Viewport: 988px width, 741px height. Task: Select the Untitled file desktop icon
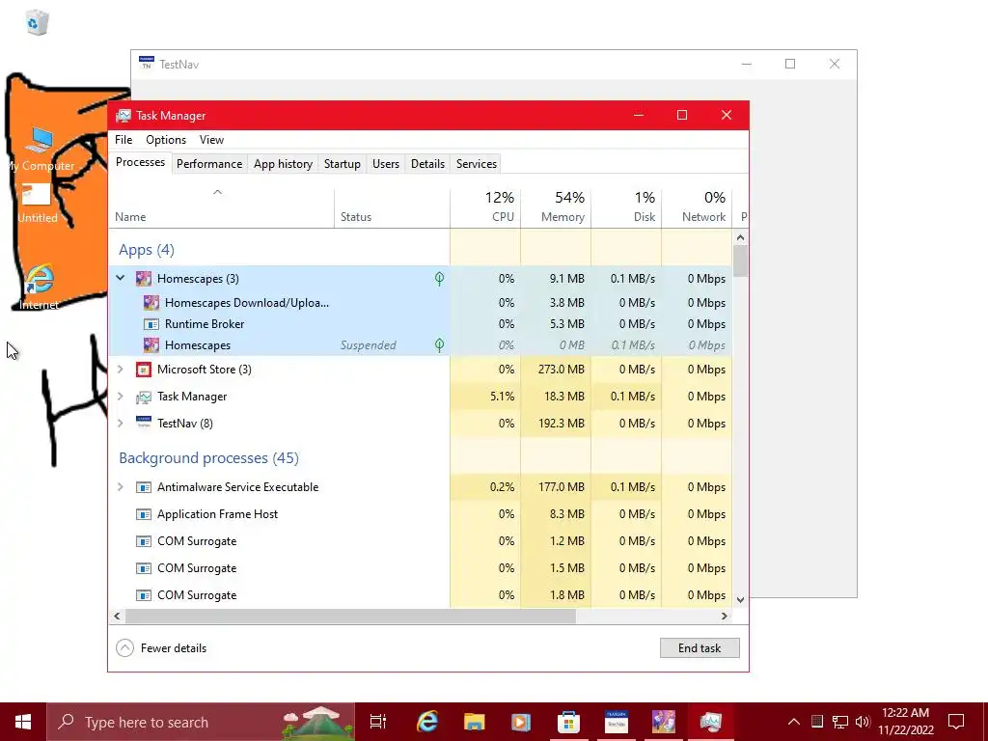(x=37, y=204)
